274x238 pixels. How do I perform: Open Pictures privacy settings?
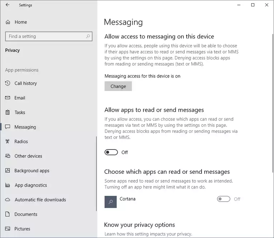pos(22,229)
